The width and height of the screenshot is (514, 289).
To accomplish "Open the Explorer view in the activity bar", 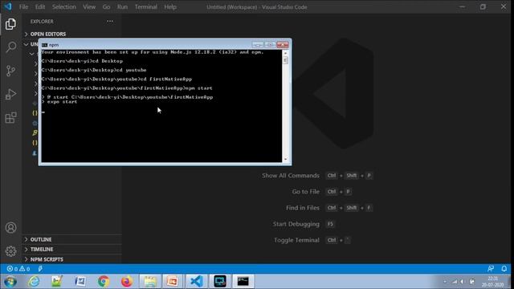I will [x=10, y=24].
